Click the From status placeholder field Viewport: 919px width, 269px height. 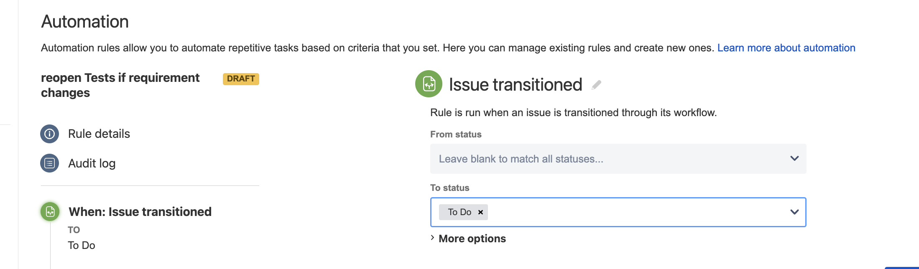tap(618, 159)
